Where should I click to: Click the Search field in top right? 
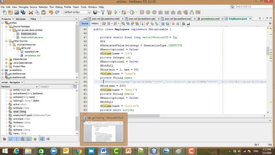click(251, 7)
